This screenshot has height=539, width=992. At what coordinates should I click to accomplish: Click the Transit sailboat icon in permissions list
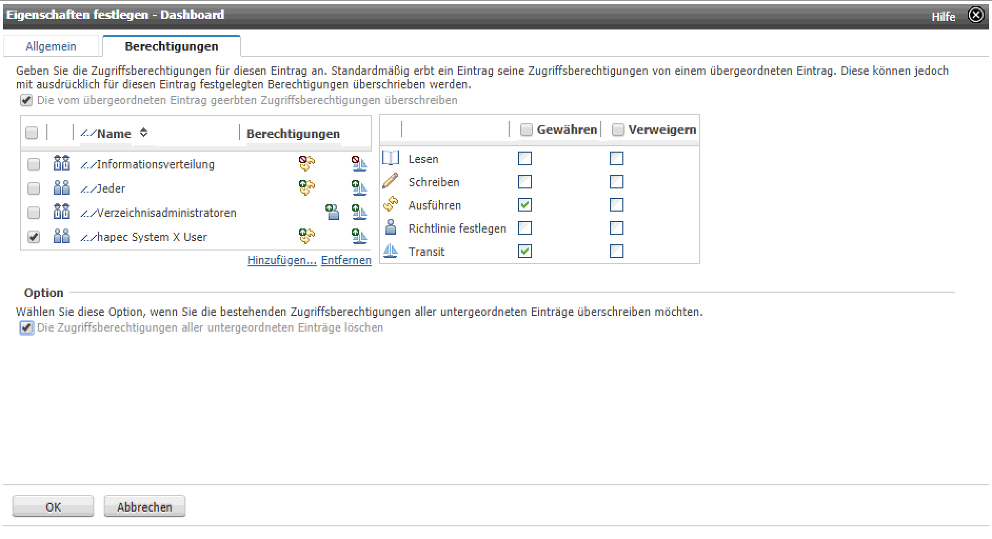(x=391, y=251)
